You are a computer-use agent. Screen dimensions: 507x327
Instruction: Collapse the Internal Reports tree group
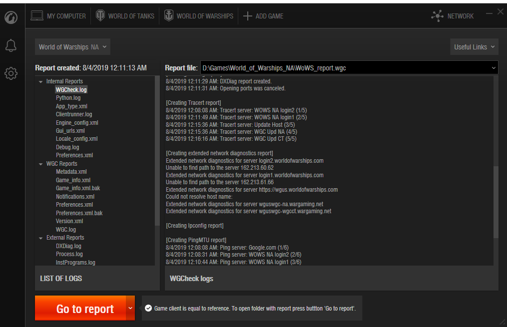pos(41,82)
